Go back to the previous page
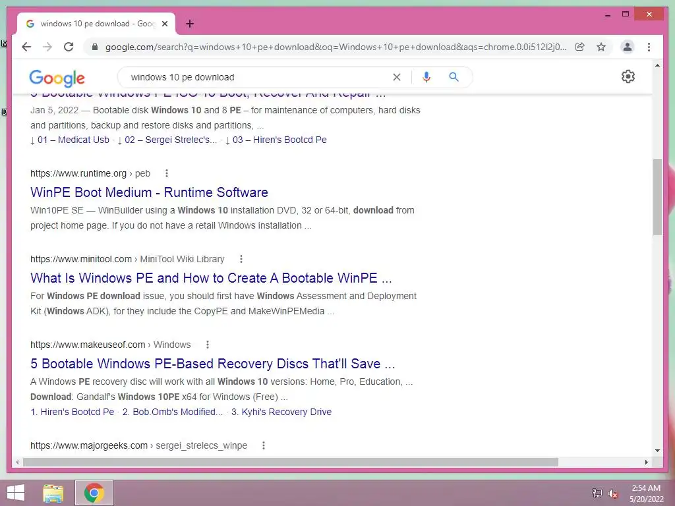The image size is (675, 506). coord(26,47)
